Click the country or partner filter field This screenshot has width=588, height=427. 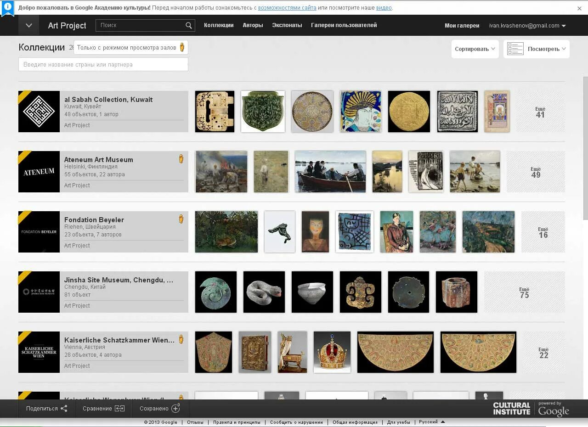point(103,64)
